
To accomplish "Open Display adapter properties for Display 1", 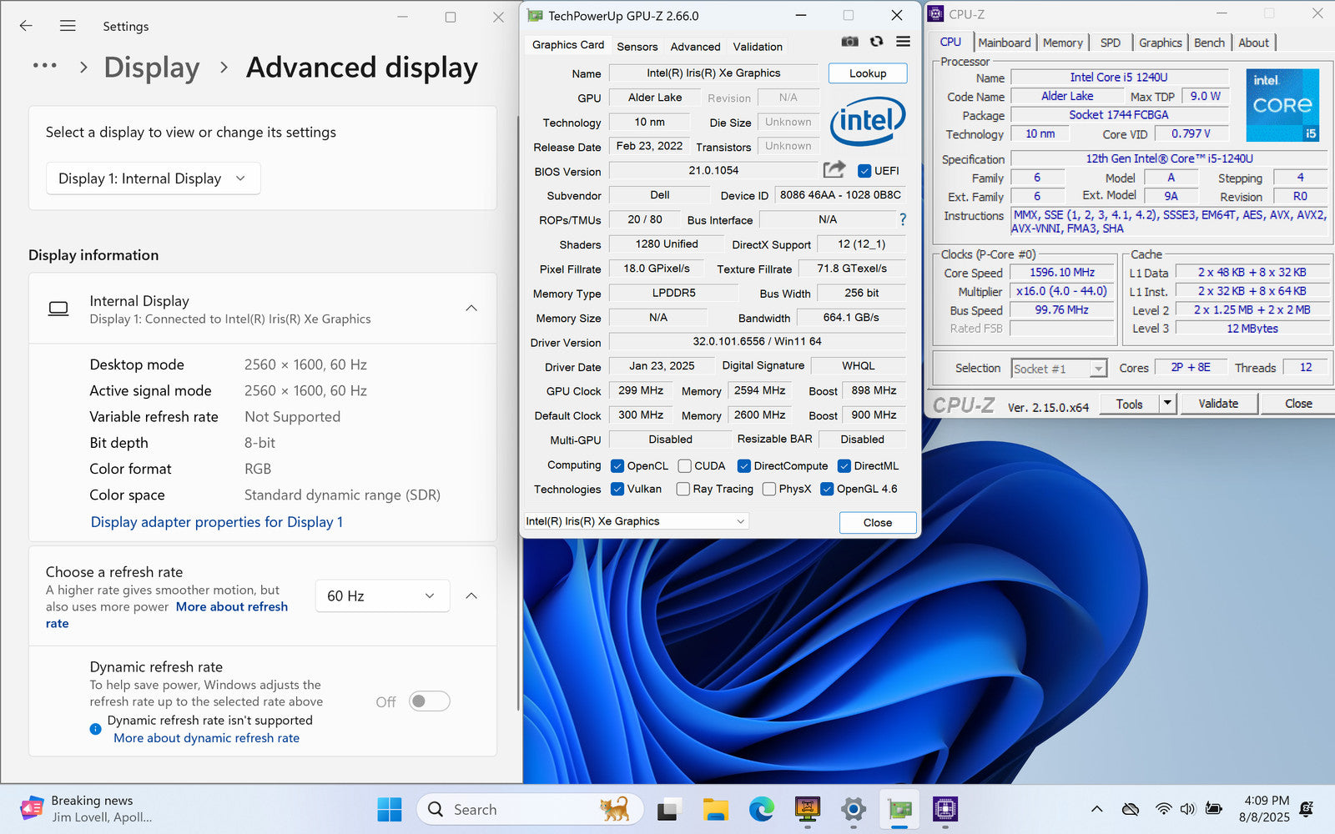I will (x=217, y=522).
